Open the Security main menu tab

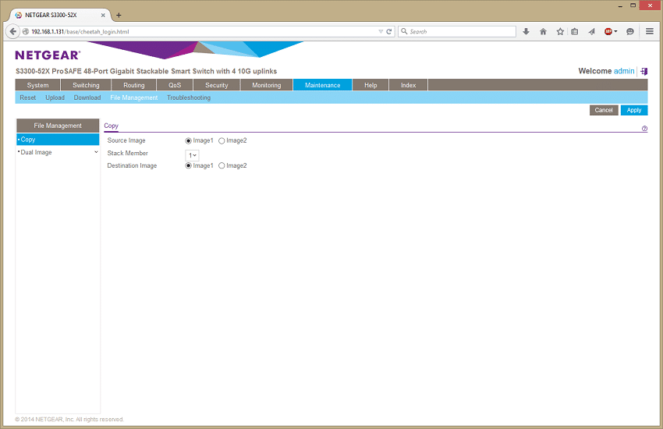217,85
